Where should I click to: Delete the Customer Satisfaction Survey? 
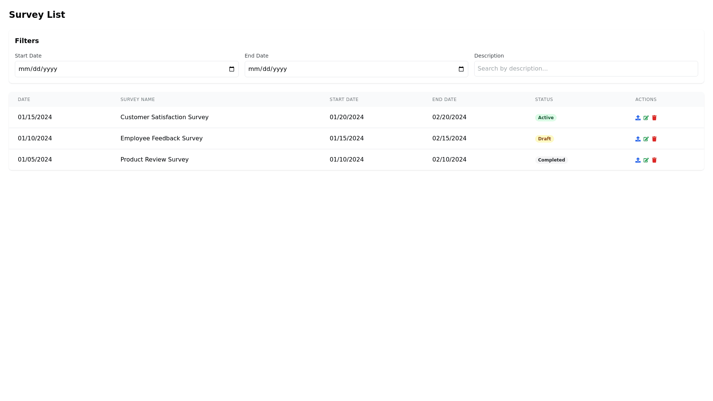point(654,118)
